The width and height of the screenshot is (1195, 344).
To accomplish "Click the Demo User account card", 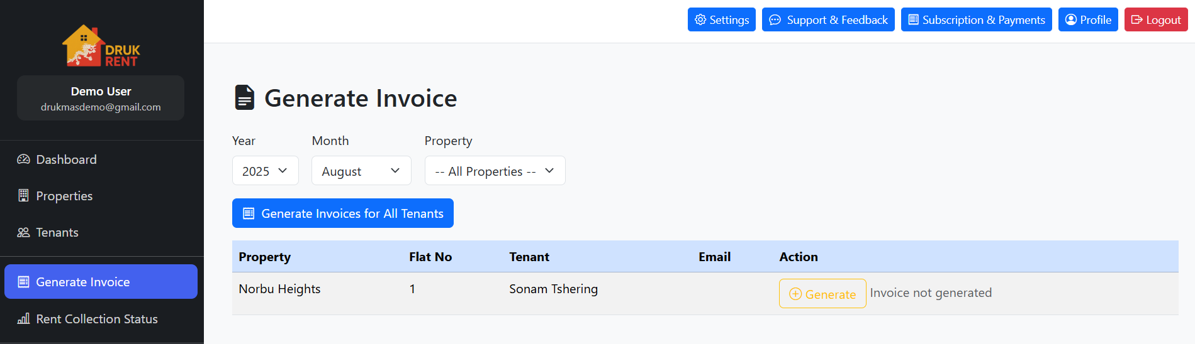I will [x=101, y=99].
